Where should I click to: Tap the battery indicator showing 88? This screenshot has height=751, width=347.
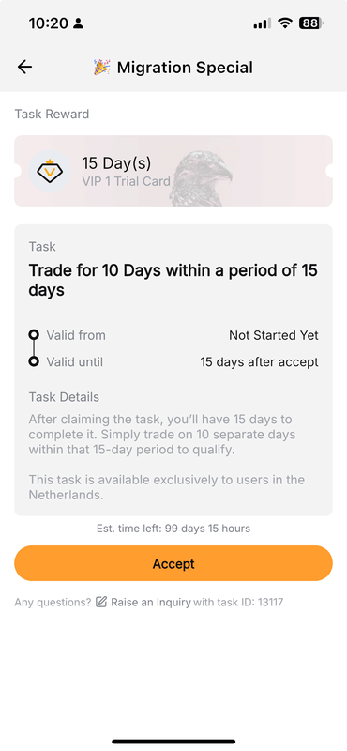[x=311, y=23]
